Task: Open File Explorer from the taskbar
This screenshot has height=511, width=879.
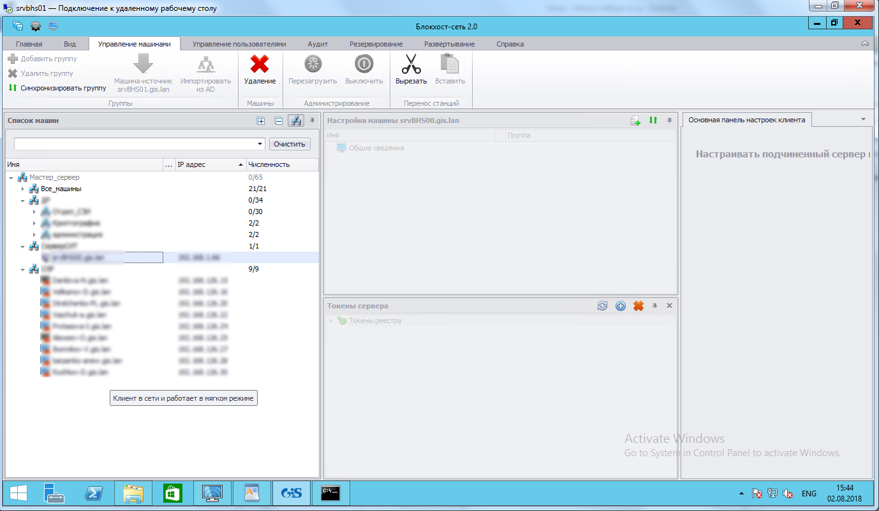Action: (x=133, y=493)
